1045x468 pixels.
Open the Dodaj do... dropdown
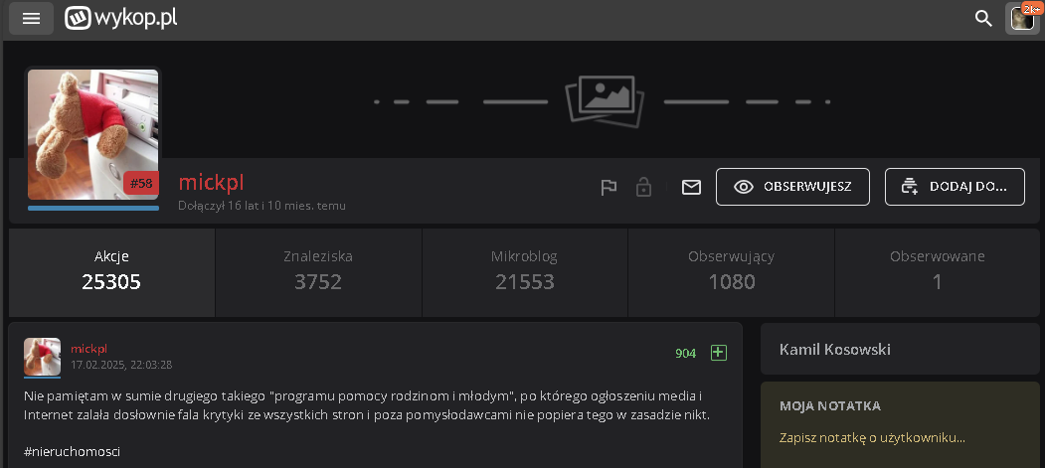tap(955, 187)
